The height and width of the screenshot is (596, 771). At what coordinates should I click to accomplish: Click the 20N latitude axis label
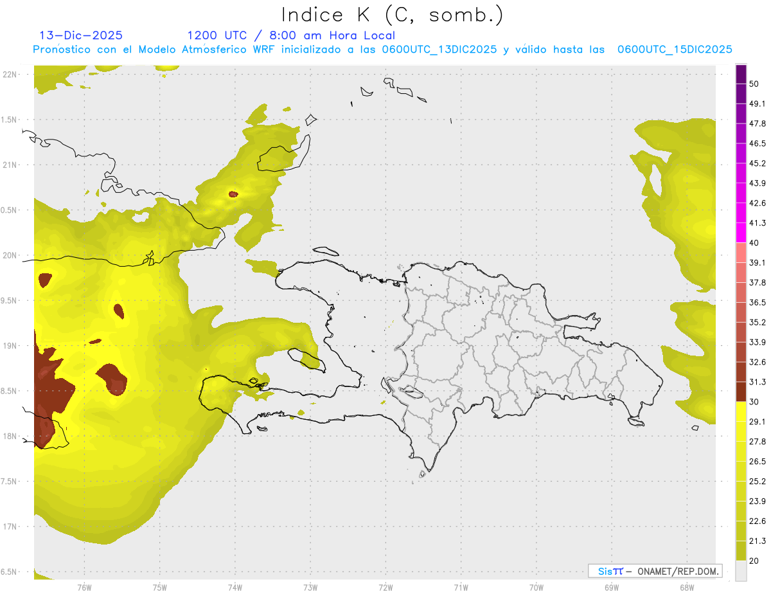click(x=10, y=255)
